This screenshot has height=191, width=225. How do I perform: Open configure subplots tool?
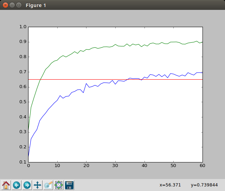click(x=59, y=185)
